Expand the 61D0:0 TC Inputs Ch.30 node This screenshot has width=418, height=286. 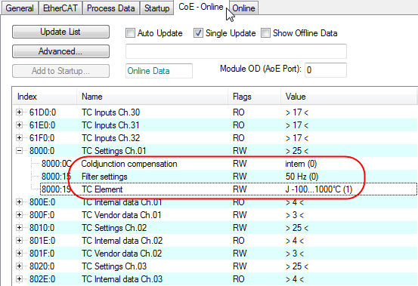[x=19, y=112]
